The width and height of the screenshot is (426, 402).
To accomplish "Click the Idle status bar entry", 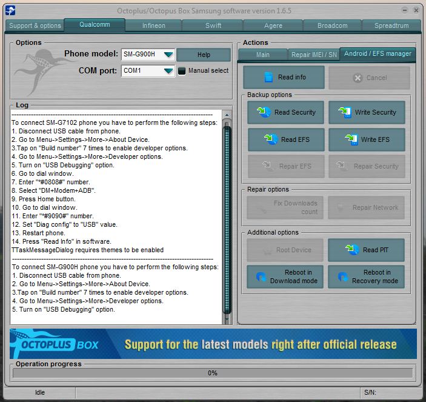I will [x=40, y=392].
